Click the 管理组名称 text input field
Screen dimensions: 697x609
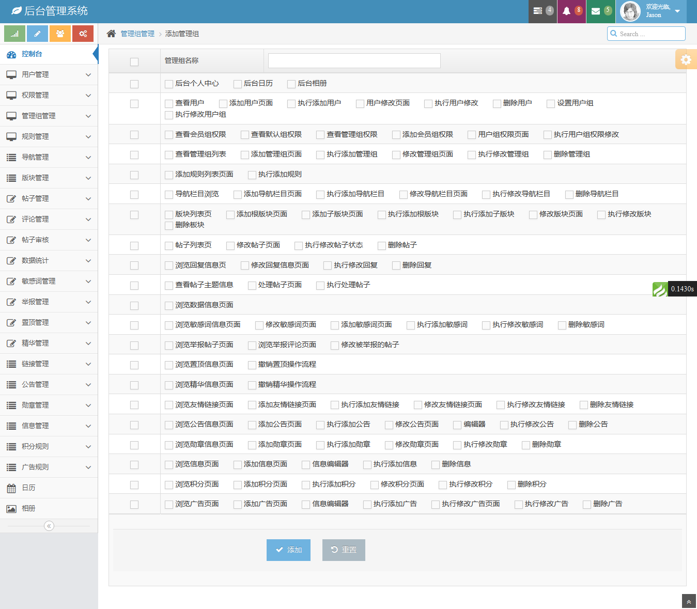click(x=354, y=60)
